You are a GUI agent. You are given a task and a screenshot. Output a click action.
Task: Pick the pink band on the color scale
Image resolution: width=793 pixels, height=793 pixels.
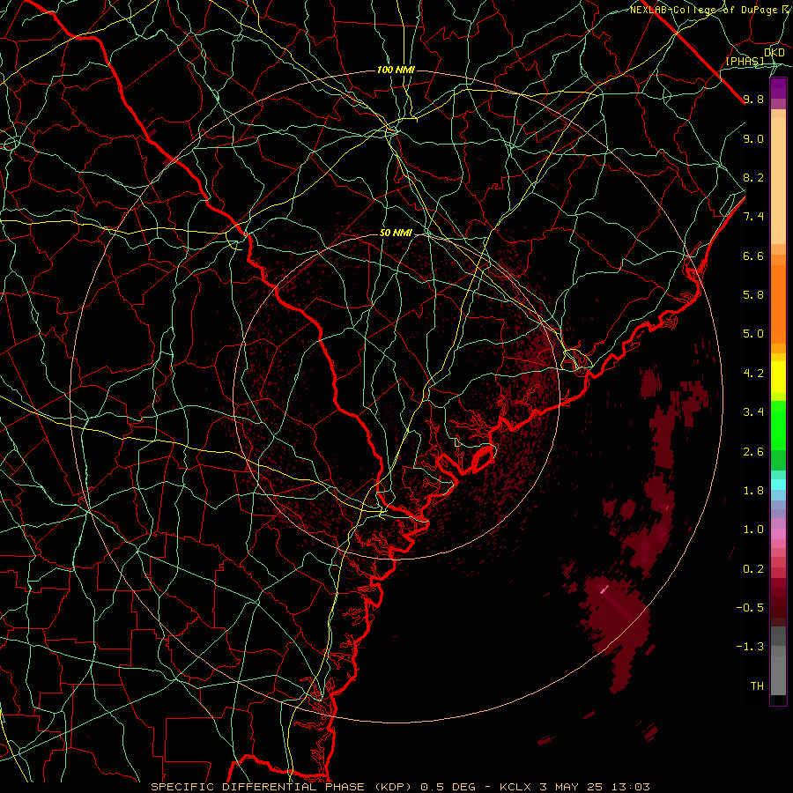point(778,534)
